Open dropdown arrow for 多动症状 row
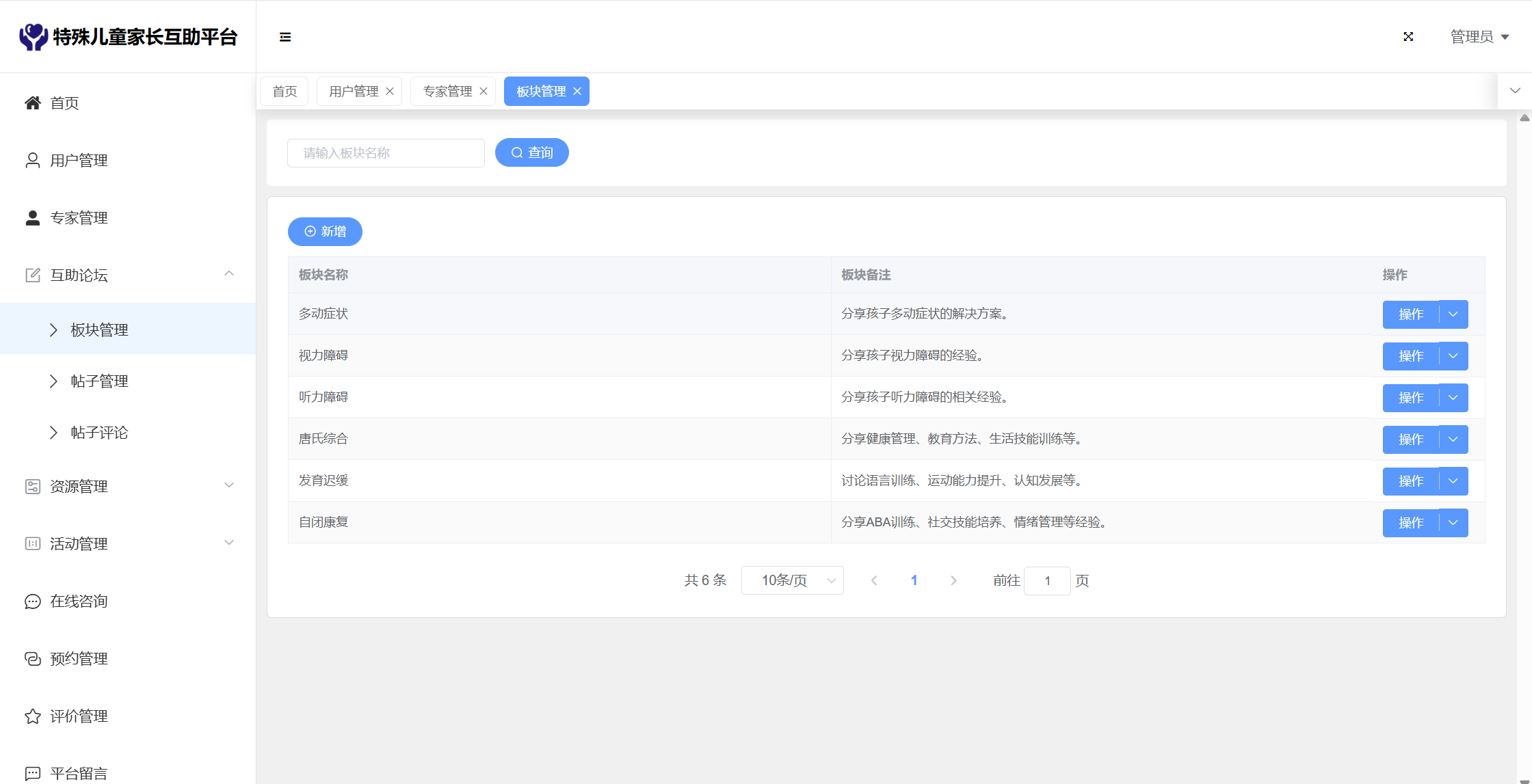 coord(1453,314)
